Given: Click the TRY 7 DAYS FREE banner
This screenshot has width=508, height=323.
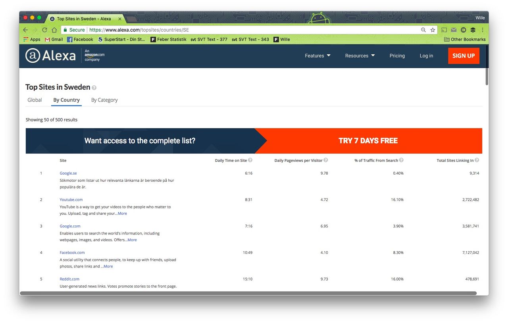Looking at the screenshot, I should point(368,141).
